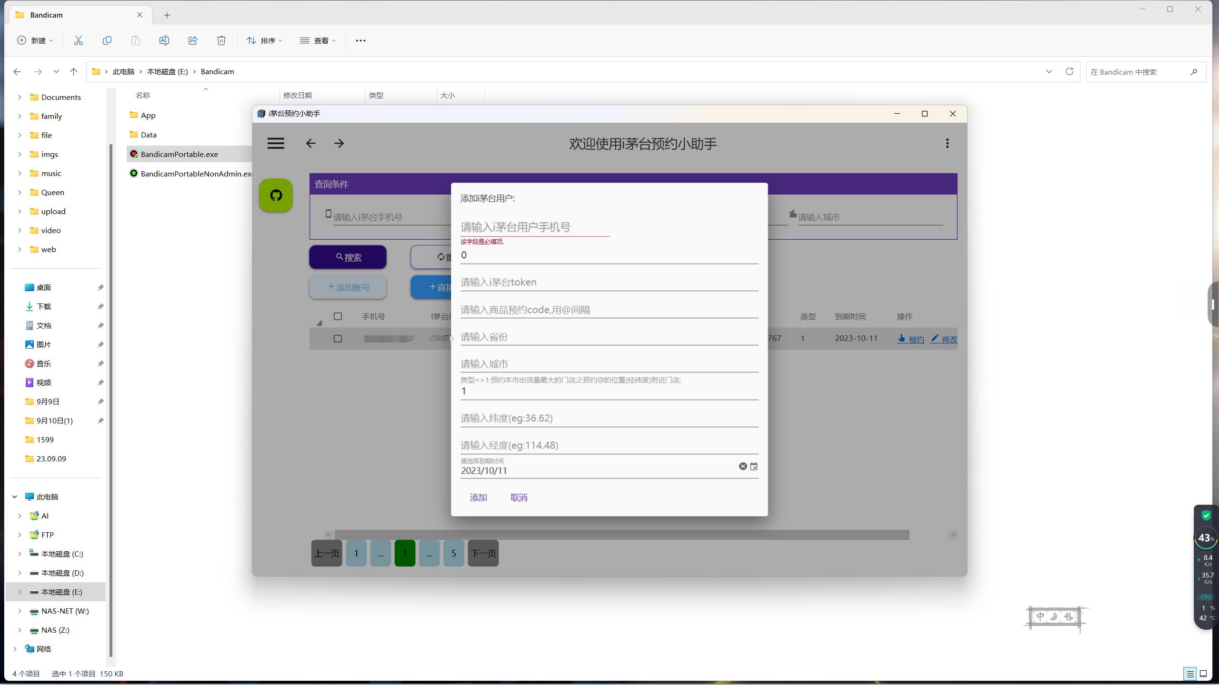Open the calendar date picker icon
The width and height of the screenshot is (1219, 685).
point(754,466)
